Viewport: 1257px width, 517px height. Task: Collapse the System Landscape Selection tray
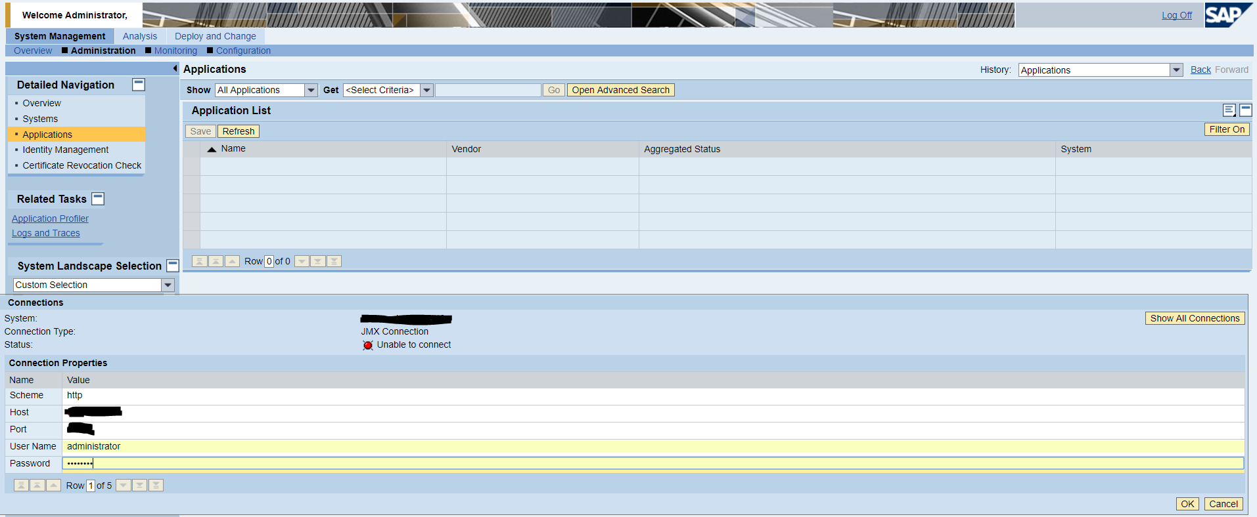[173, 266]
